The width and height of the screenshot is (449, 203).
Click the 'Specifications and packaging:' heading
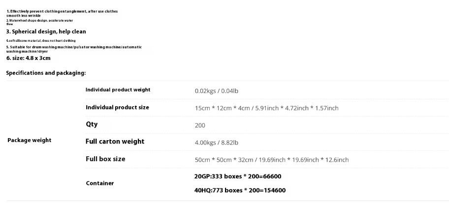tap(46, 73)
